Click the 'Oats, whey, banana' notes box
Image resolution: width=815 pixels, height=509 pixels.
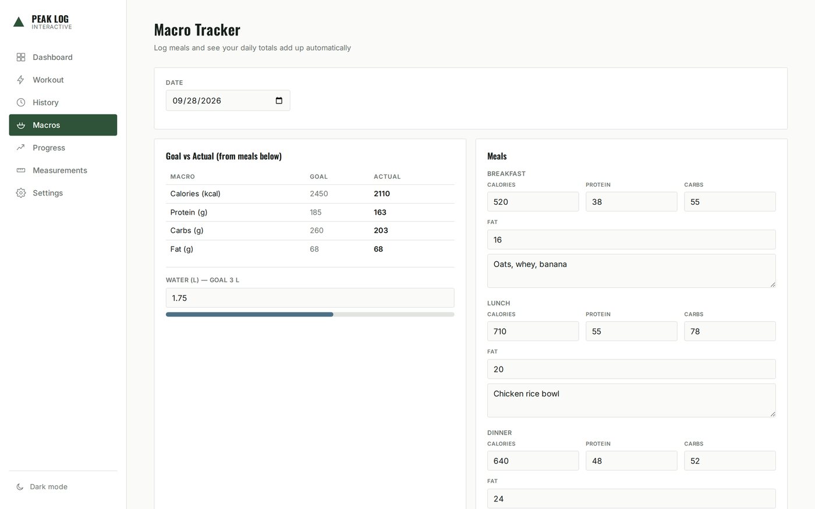click(631, 270)
